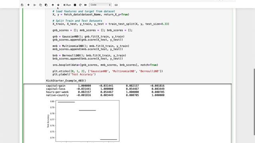Click the 'gnb_scores.append' code line
Image resolution: width=255 pixels, height=143 pixels.
pos(88,40)
